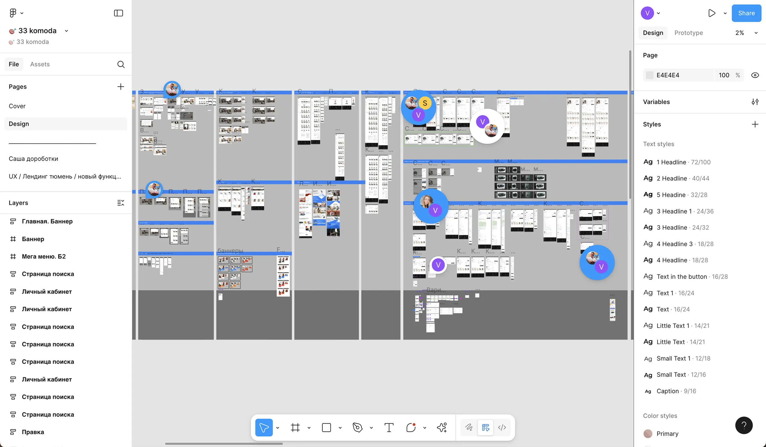Open the Cover page

[17, 106]
